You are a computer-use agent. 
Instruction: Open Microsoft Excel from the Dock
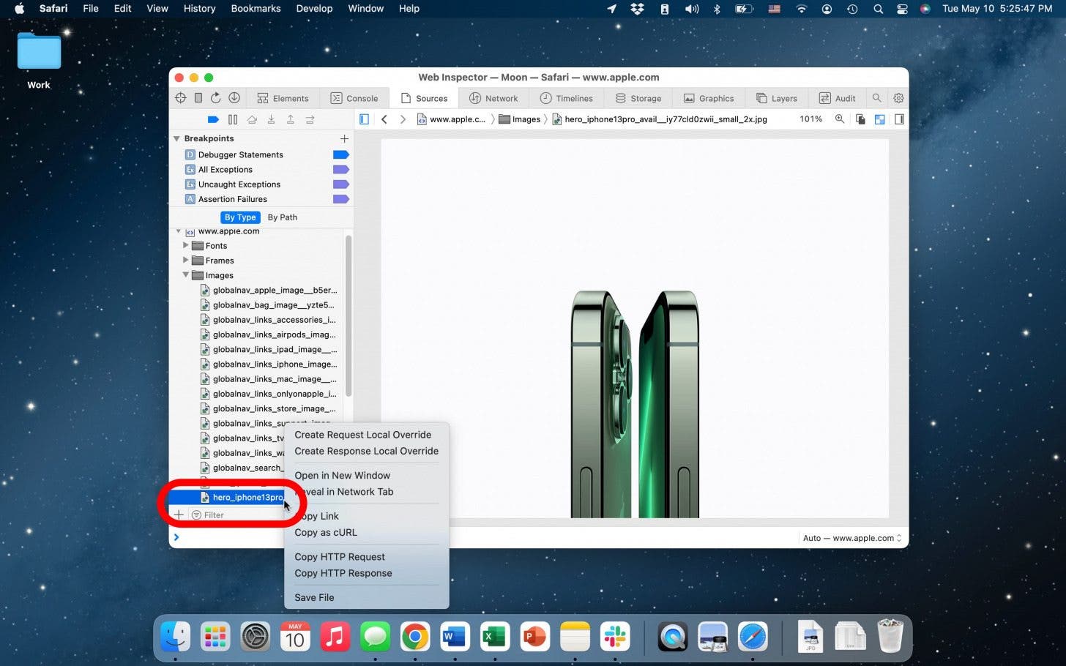[x=494, y=636]
